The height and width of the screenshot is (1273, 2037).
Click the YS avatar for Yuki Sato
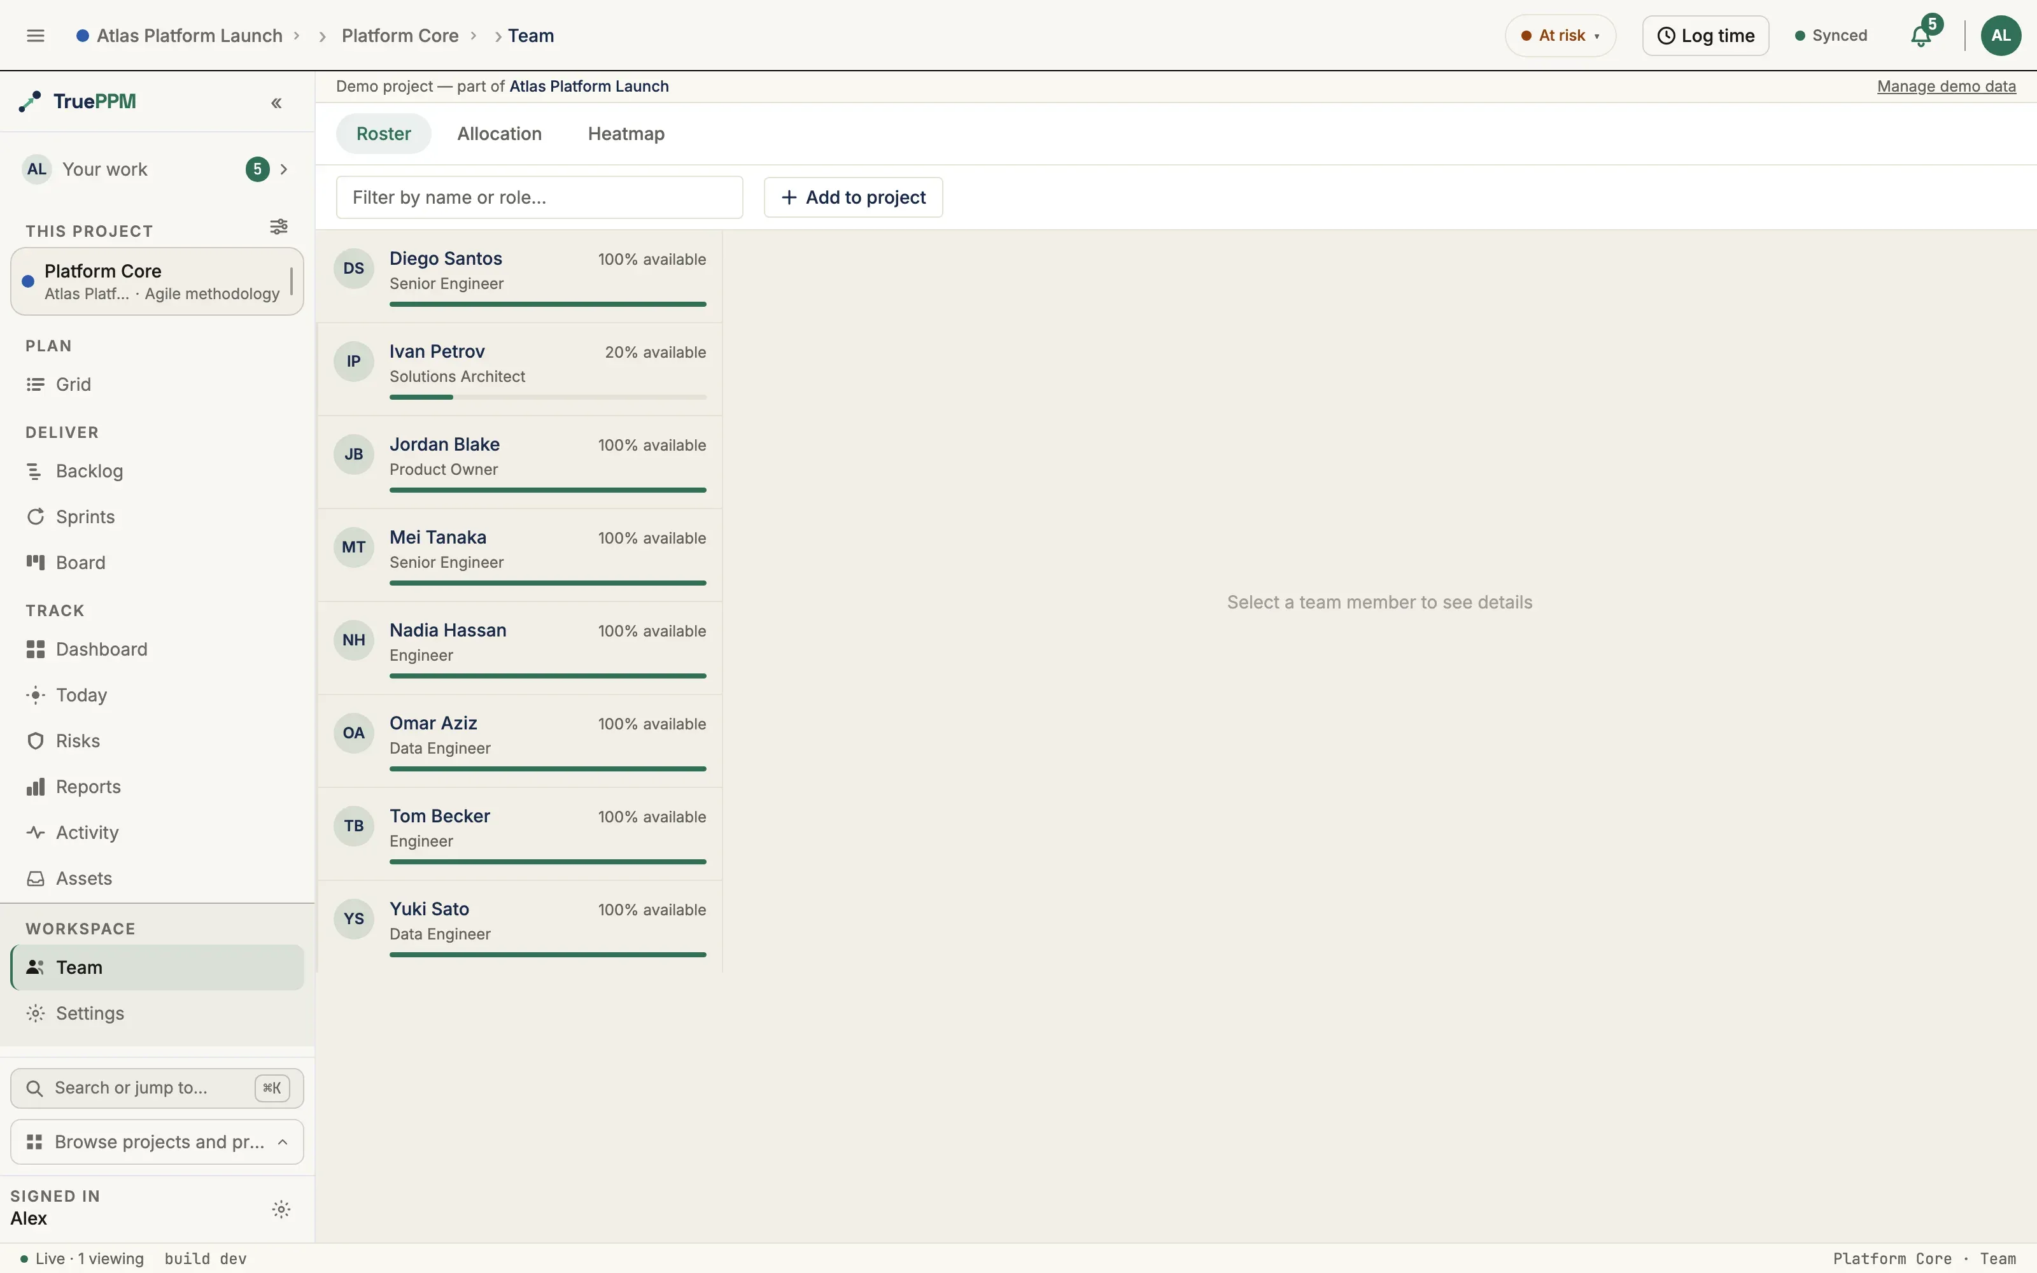(353, 918)
